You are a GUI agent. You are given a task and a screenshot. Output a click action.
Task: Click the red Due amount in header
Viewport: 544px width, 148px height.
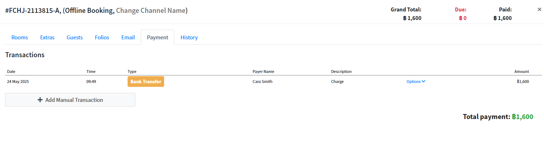pyautogui.click(x=463, y=18)
